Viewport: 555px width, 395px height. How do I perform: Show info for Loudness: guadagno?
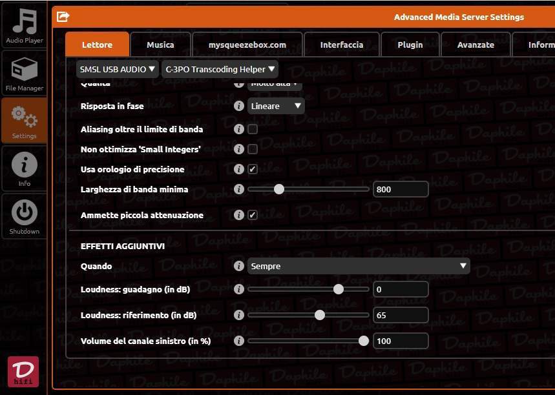pyautogui.click(x=239, y=289)
